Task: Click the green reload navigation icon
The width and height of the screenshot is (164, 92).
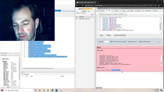Action: click(x=89, y=11)
